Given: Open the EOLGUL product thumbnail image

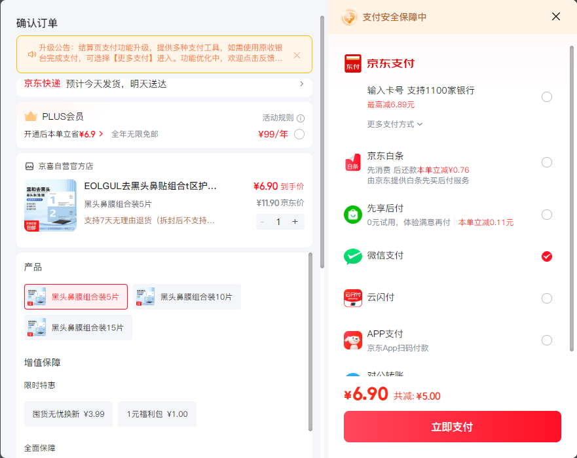Looking at the screenshot, I should [50, 205].
